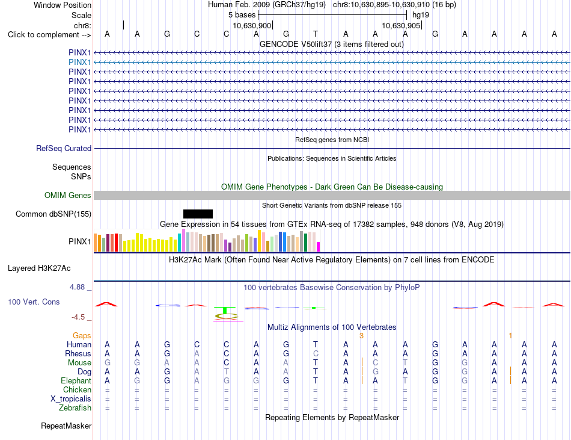571x440 pixels.
Task: Click 'Click to complement -->' label
Action: click(x=49, y=35)
